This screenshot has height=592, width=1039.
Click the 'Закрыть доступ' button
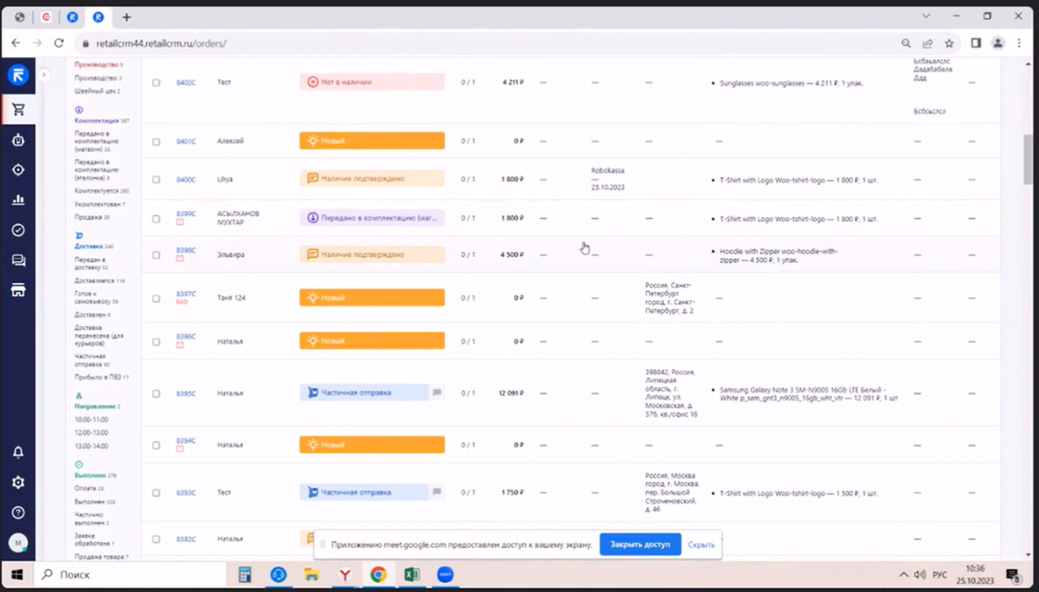click(x=640, y=544)
